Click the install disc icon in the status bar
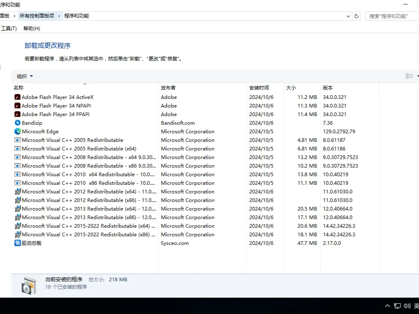The height and width of the screenshot is (314, 419). (29, 283)
